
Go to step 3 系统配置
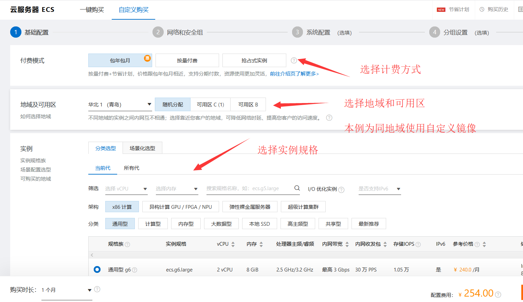click(x=311, y=32)
